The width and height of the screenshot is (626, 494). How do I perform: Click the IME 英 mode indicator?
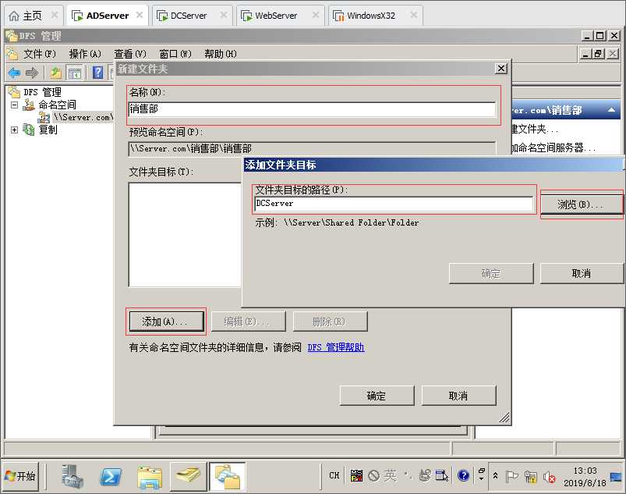390,475
